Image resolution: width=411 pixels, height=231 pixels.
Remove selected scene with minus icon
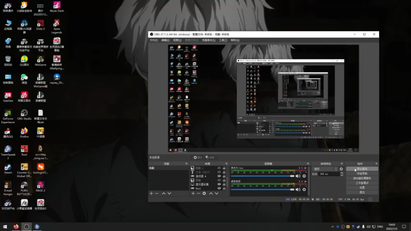(157, 194)
